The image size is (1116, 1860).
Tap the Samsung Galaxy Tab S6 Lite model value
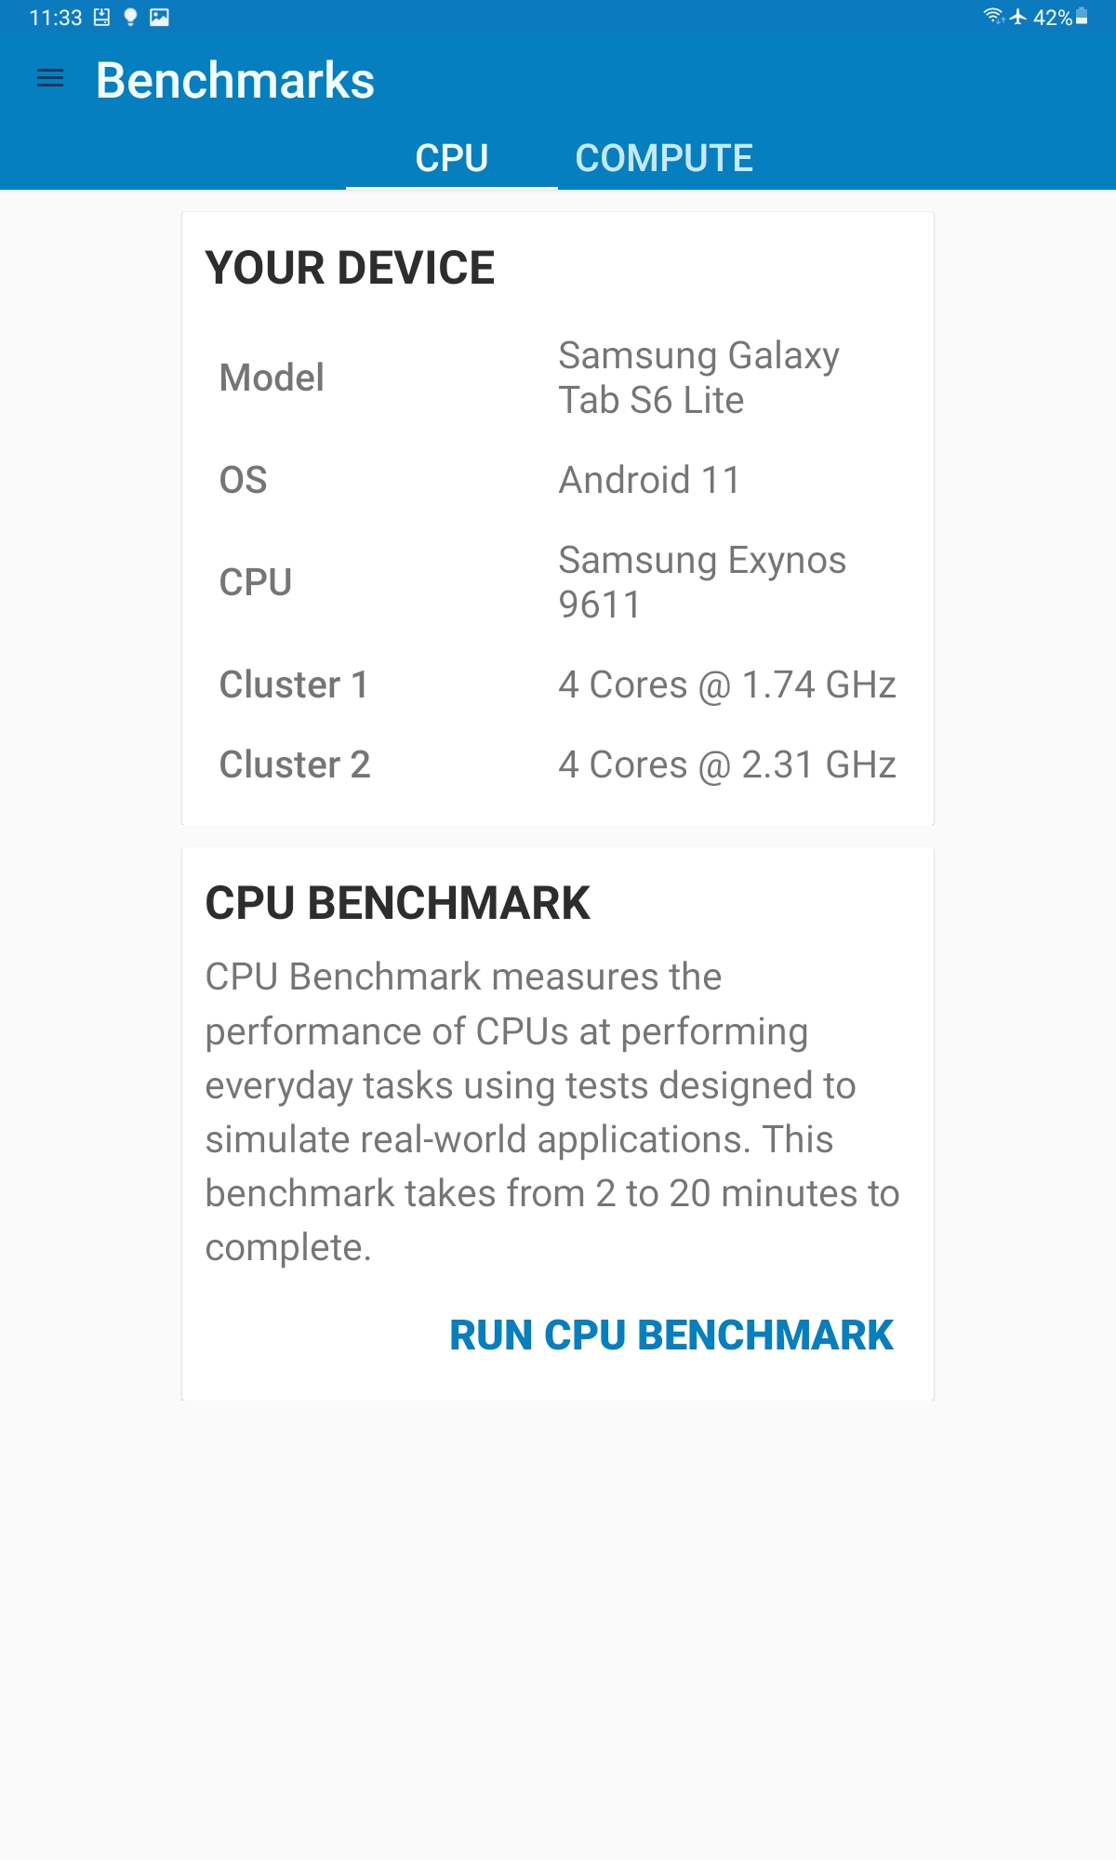click(698, 378)
